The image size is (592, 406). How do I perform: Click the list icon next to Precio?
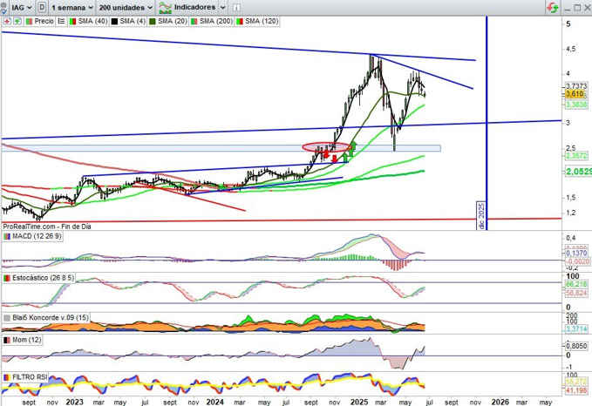coord(61,22)
